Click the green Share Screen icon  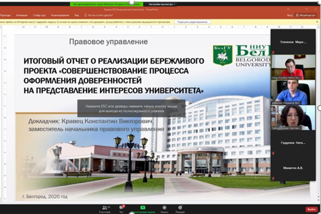pyautogui.click(x=143, y=208)
